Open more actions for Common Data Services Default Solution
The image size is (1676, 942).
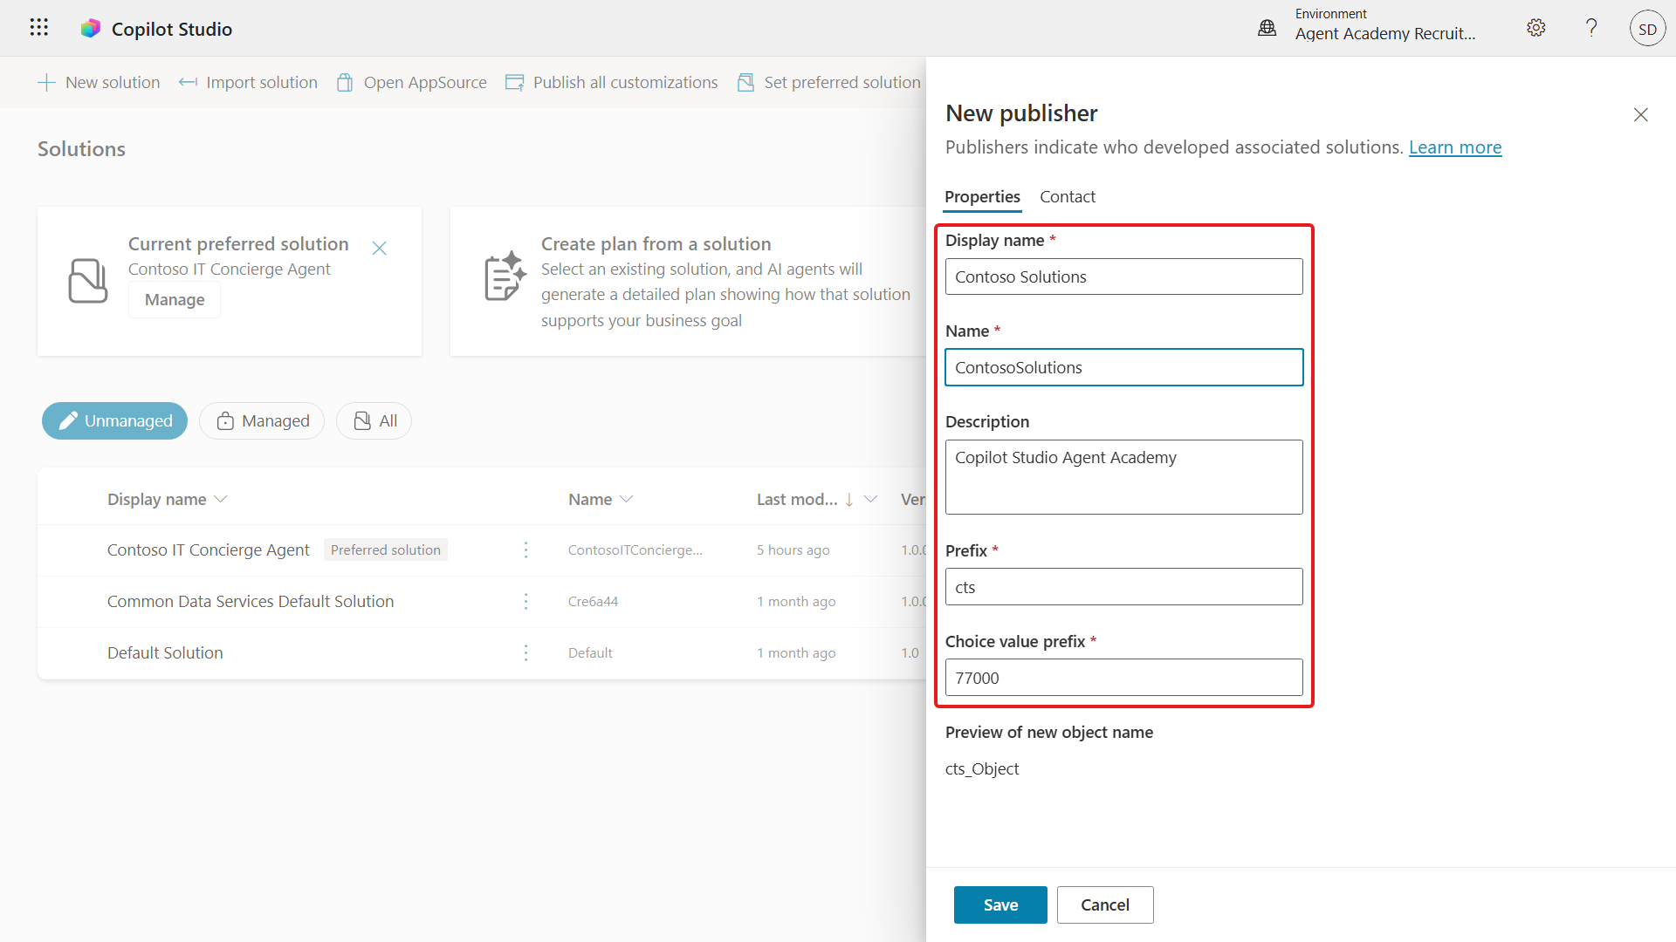tap(525, 601)
